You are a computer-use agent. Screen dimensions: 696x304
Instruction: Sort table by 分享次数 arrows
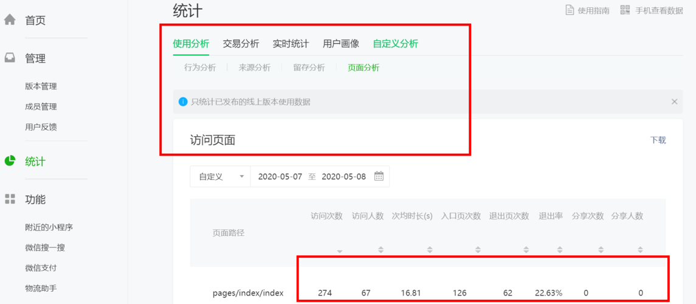tap(601, 250)
